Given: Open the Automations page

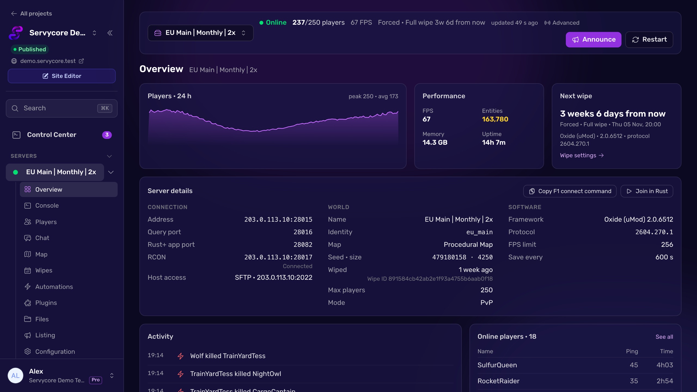Looking at the screenshot, I should (69, 287).
